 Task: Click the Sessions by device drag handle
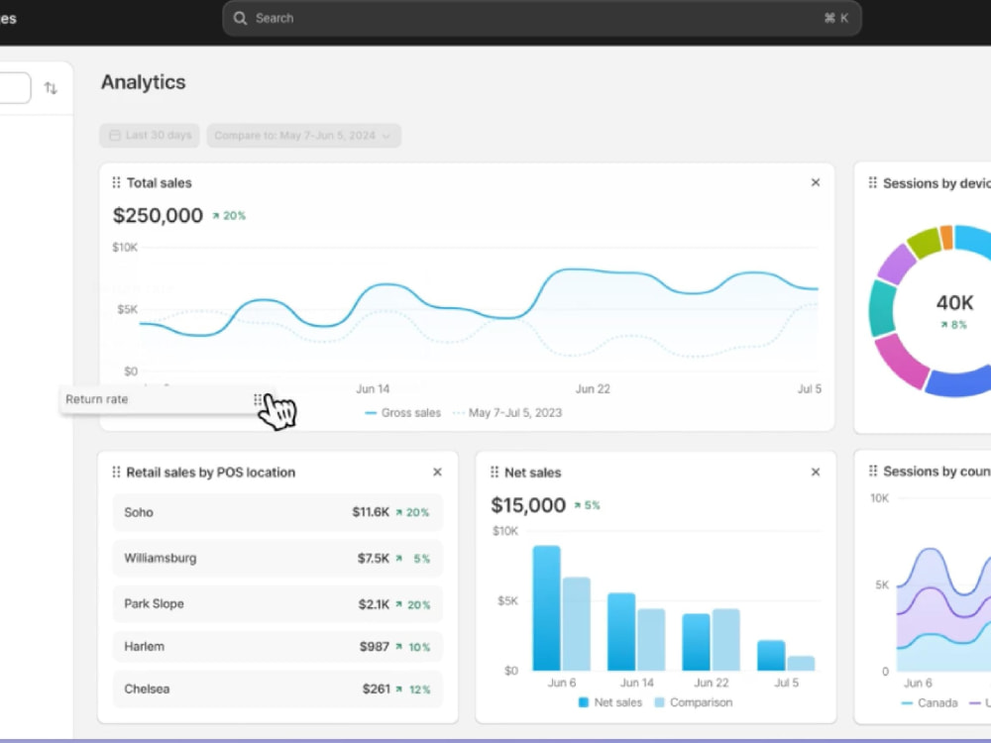(873, 182)
